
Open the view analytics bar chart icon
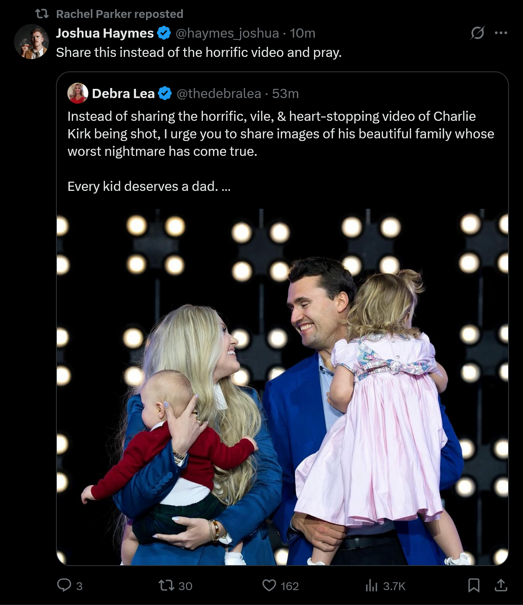pos(371,585)
